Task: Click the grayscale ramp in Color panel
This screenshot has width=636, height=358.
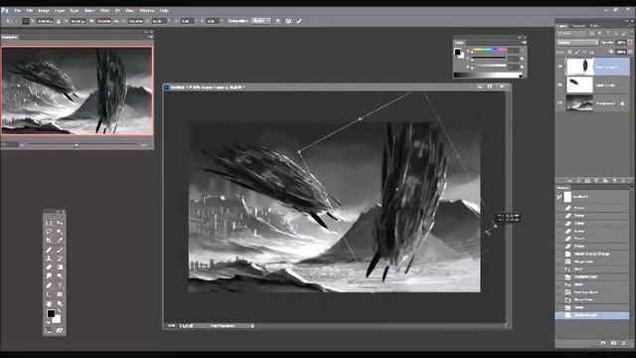Action: [488, 76]
